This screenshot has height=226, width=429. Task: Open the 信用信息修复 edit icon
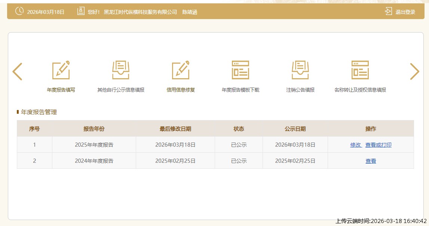pos(181,70)
